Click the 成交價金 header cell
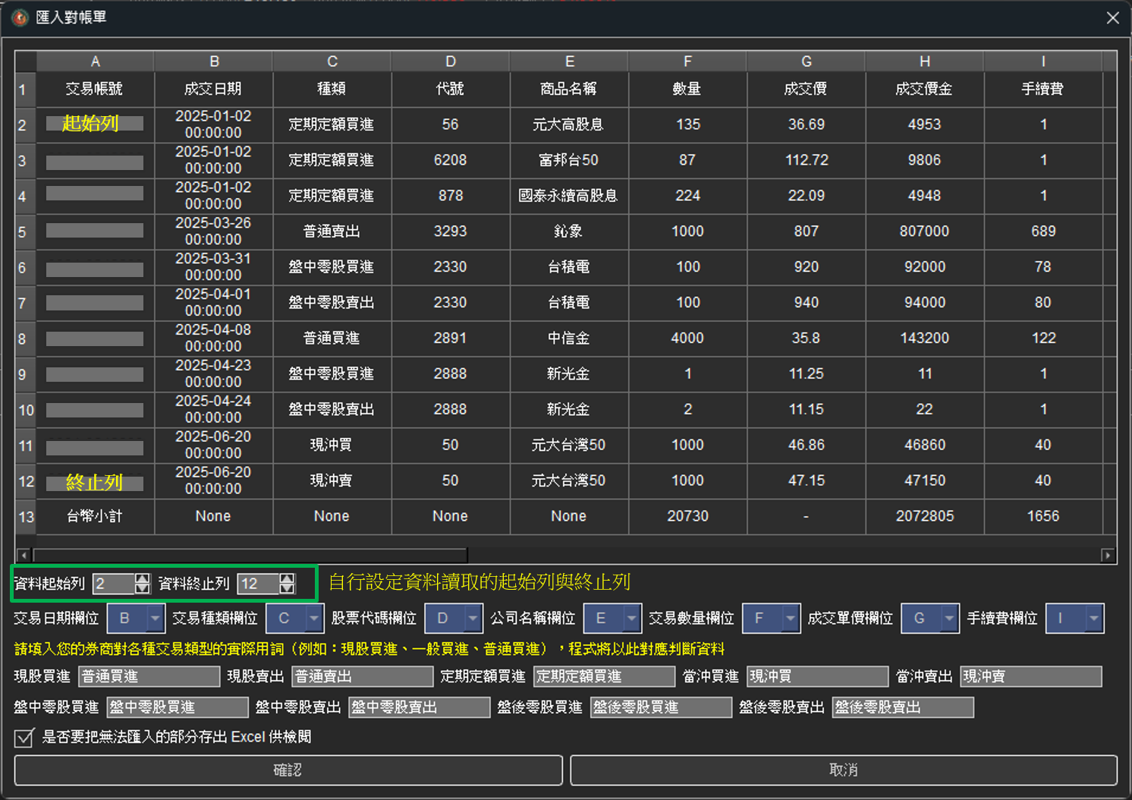 tap(925, 90)
